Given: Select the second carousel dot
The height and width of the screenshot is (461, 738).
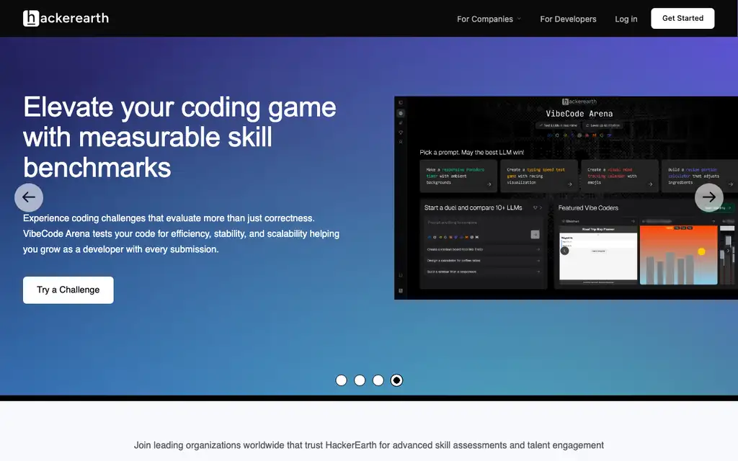Looking at the screenshot, I should coord(360,380).
